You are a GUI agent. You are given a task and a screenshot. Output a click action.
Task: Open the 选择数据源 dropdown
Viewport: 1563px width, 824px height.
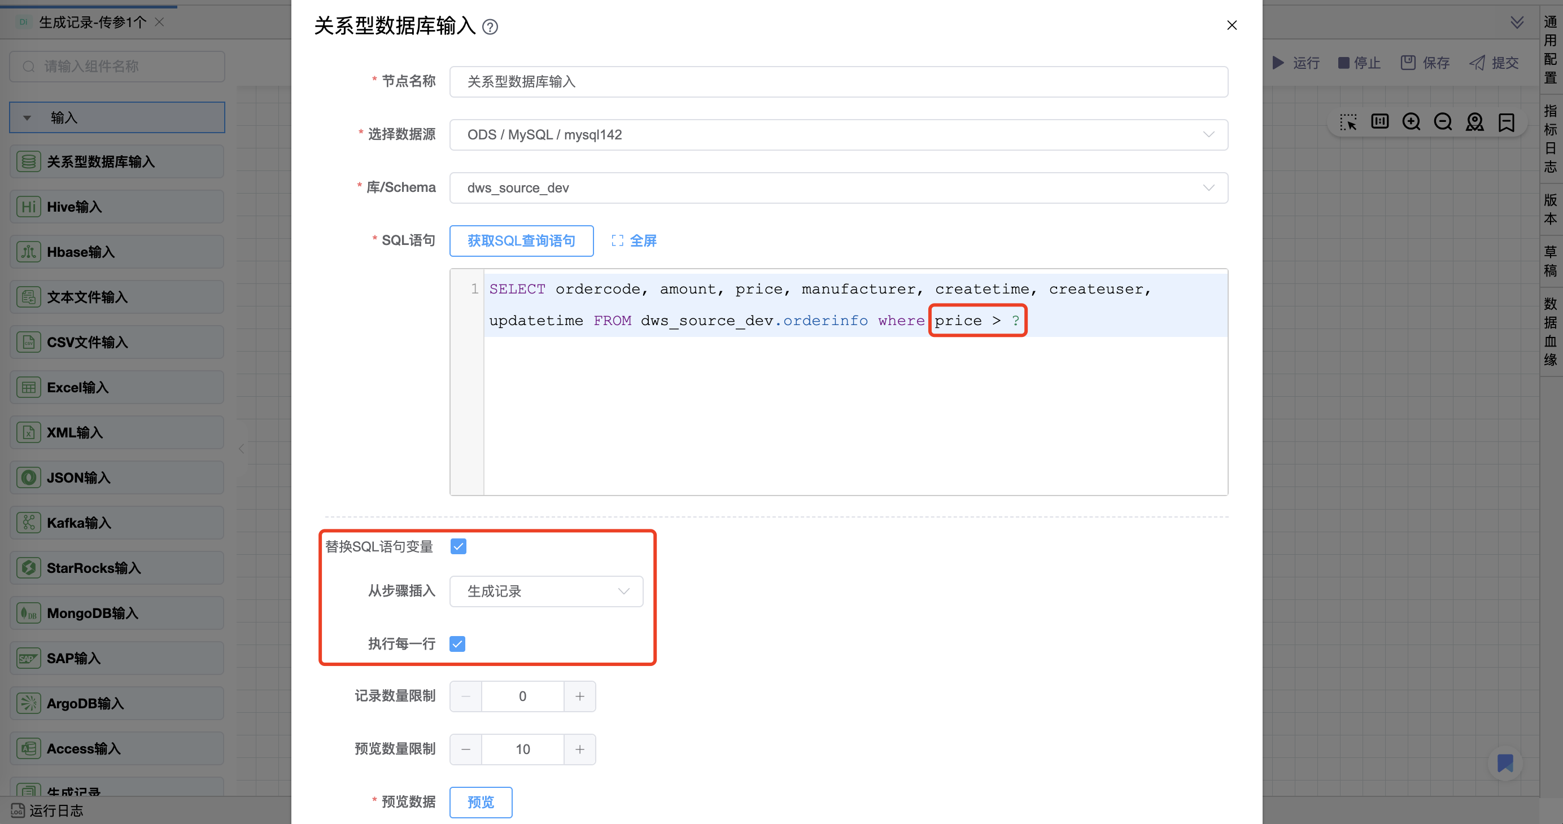[838, 134]
